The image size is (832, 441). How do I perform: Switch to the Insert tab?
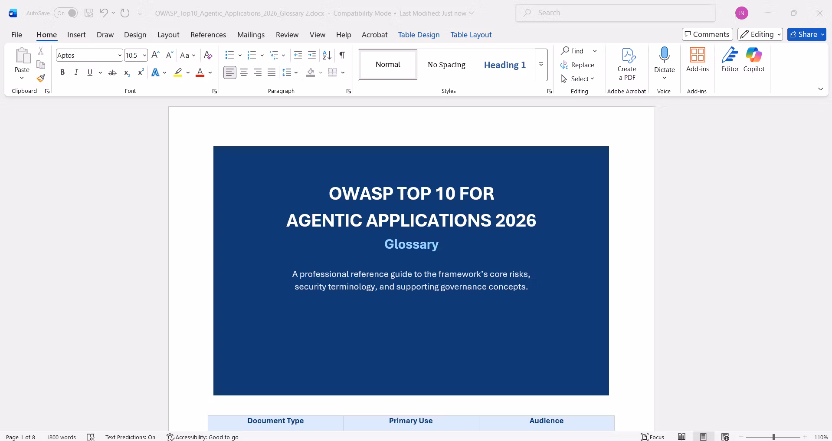coord(76,35)
